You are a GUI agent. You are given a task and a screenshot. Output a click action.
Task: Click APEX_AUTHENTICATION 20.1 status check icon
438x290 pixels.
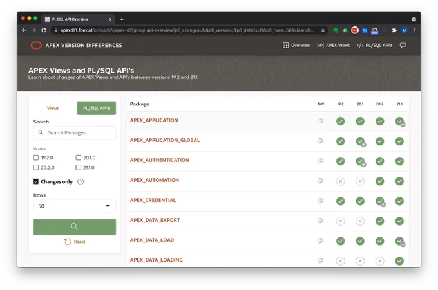click(360, 161)
